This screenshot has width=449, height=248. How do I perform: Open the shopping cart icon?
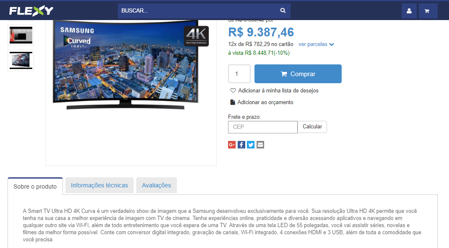click(x=428, y=11)
